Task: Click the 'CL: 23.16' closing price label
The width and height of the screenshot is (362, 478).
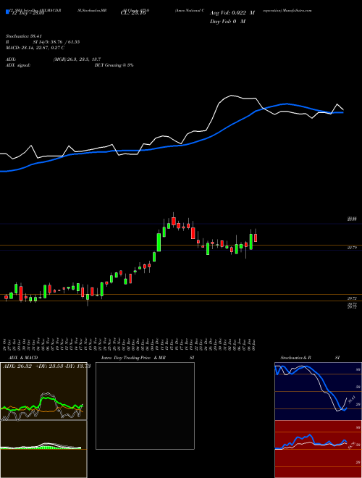Action: tap(133, 13)
